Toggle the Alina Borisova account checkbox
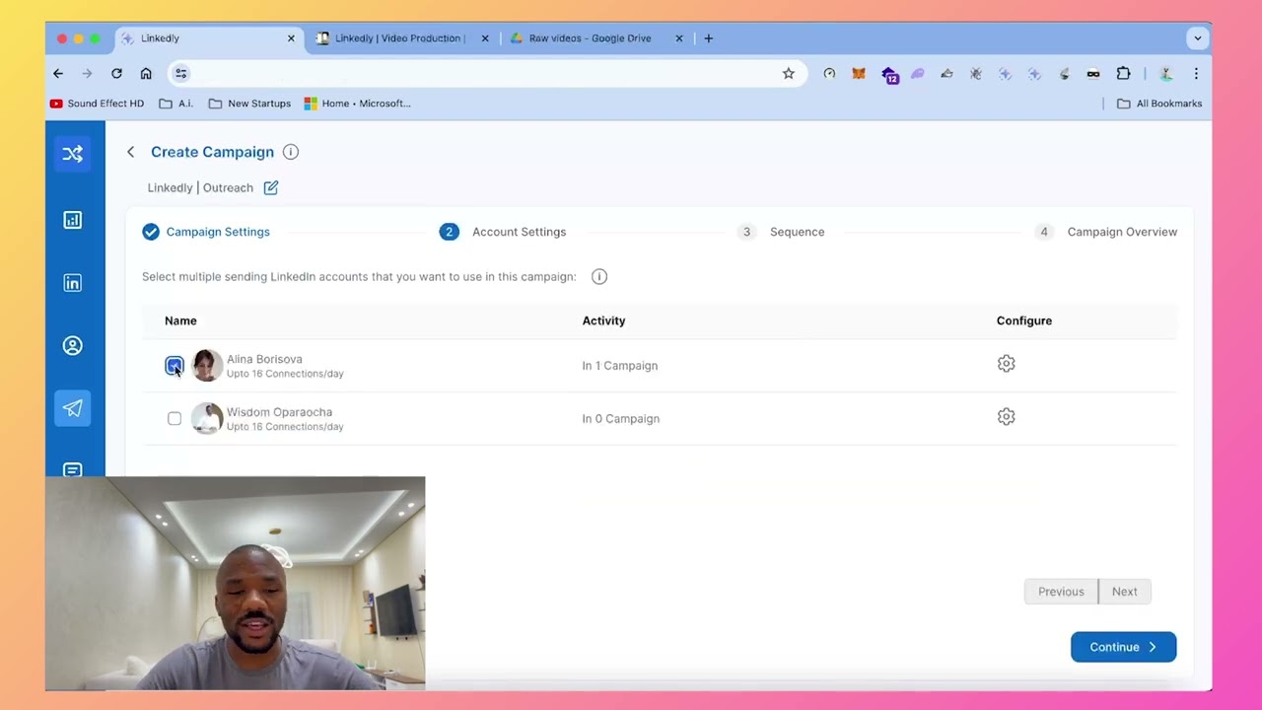 click(175, 366)
